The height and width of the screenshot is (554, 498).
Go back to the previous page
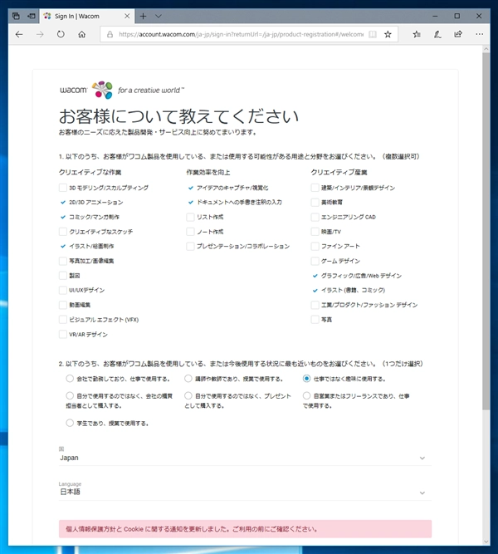(x=19, y=34)
